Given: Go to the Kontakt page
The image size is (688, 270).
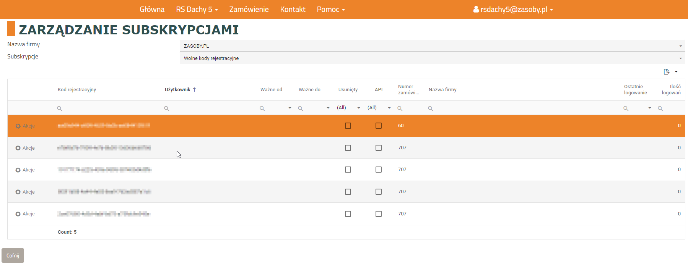Looking at the screenshot, I should tap(293, 9).
